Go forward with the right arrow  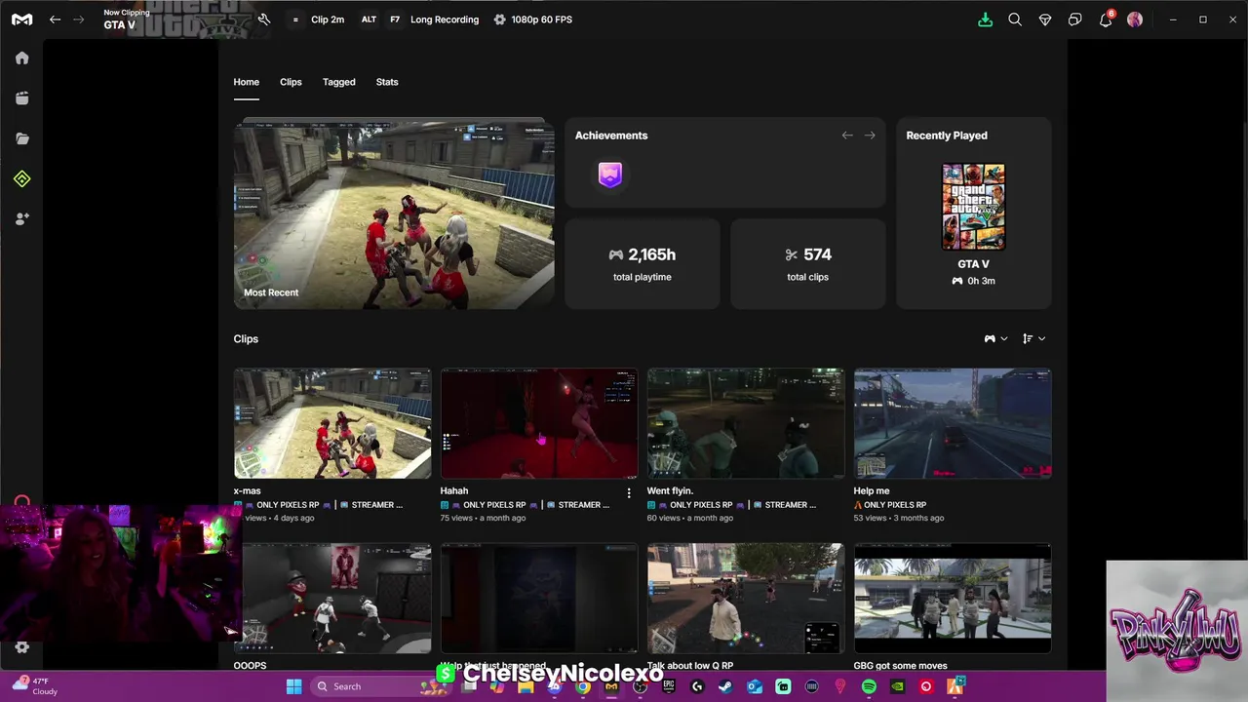click(80, 19)
